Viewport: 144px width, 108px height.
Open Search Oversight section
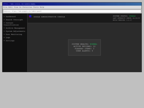pyautogui.click(x=13, y=20)
